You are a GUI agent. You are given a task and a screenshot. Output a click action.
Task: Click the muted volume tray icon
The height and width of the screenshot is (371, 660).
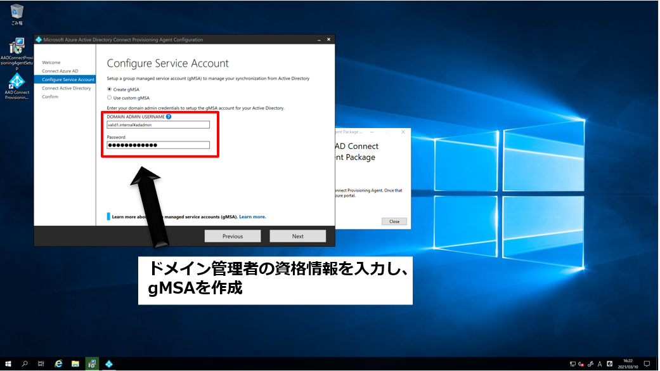tap(581, 364)
